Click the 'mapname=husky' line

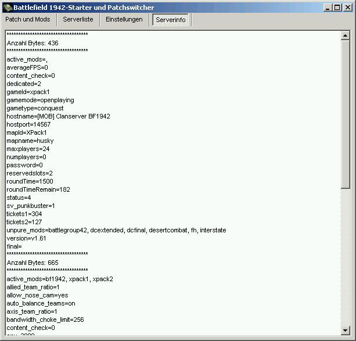tap(30, 141)
